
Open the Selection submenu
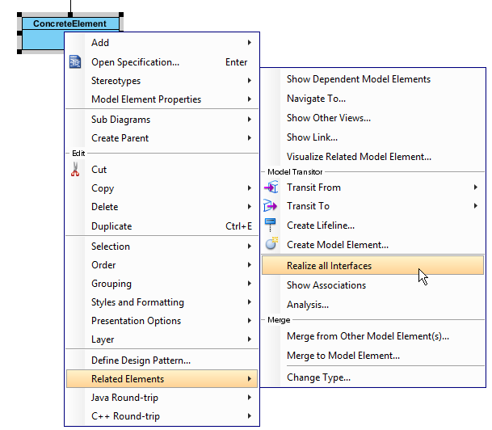tap(162, 246)
